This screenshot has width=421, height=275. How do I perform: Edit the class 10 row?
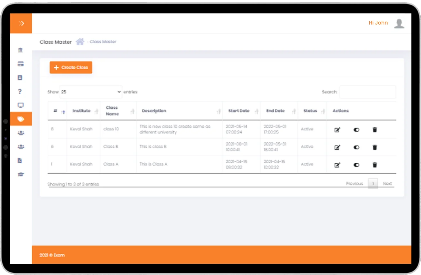[337, 130]
